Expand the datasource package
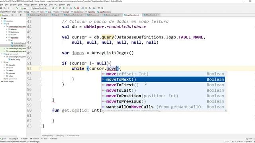255x143 pixels. (7, 32)
